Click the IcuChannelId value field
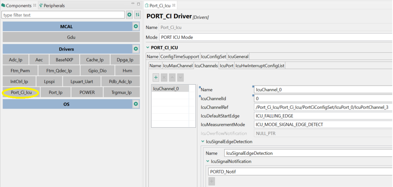393x187 pixels. tap(323, 99)
